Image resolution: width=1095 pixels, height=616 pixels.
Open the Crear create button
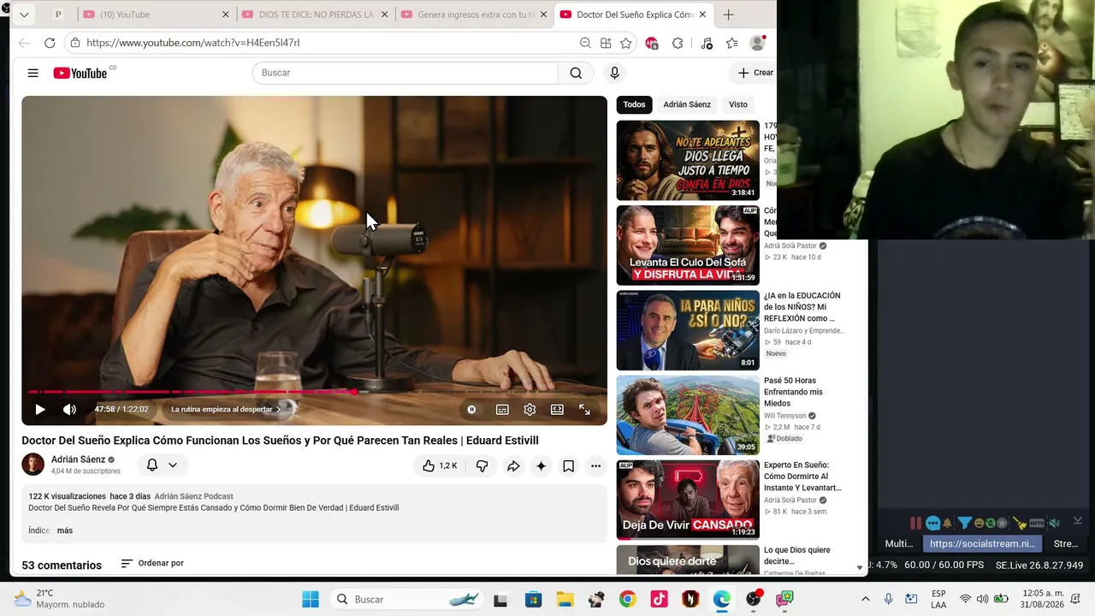point(755,73)
